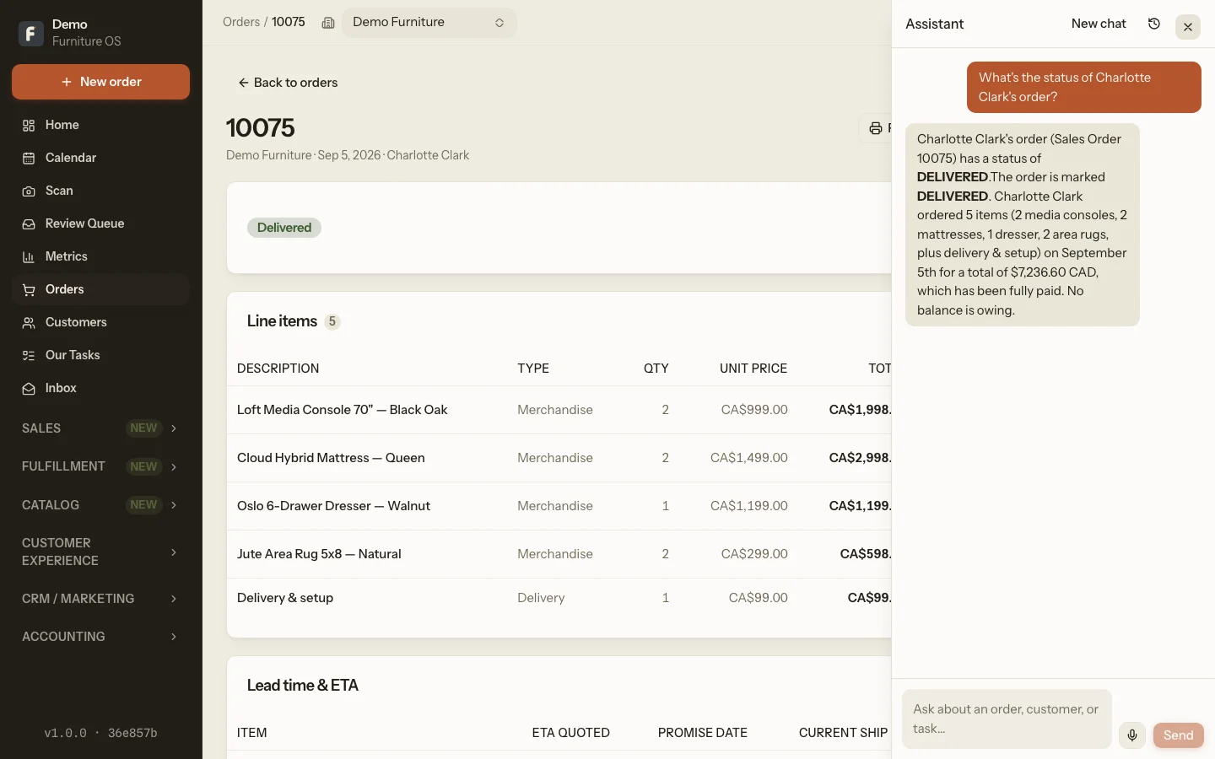Click the DESCRIPTION column header

(278, 369)
